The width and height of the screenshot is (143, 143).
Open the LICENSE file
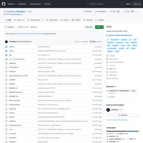[x=12, y=80]
